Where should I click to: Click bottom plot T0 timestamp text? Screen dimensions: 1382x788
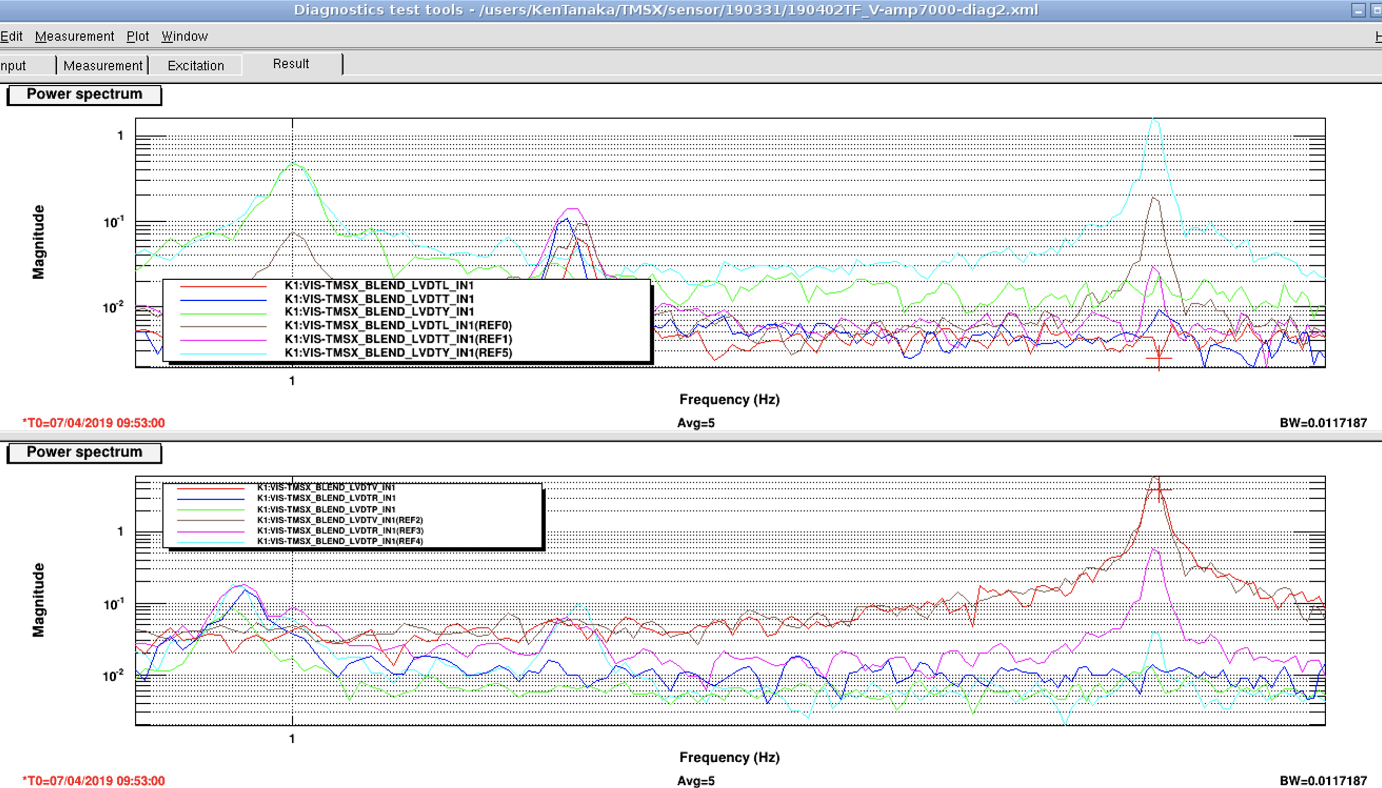coord(94,781)
